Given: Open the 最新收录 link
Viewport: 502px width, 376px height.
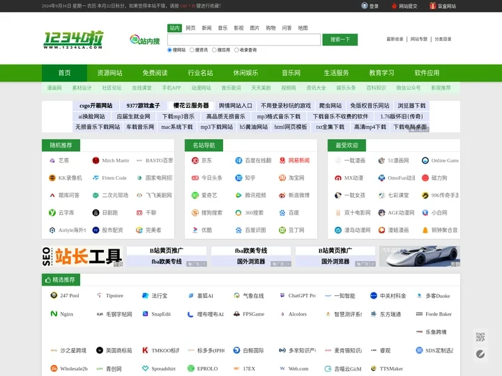Looking at the screenshot, I should pyautogui.click(x=395, y=39).
